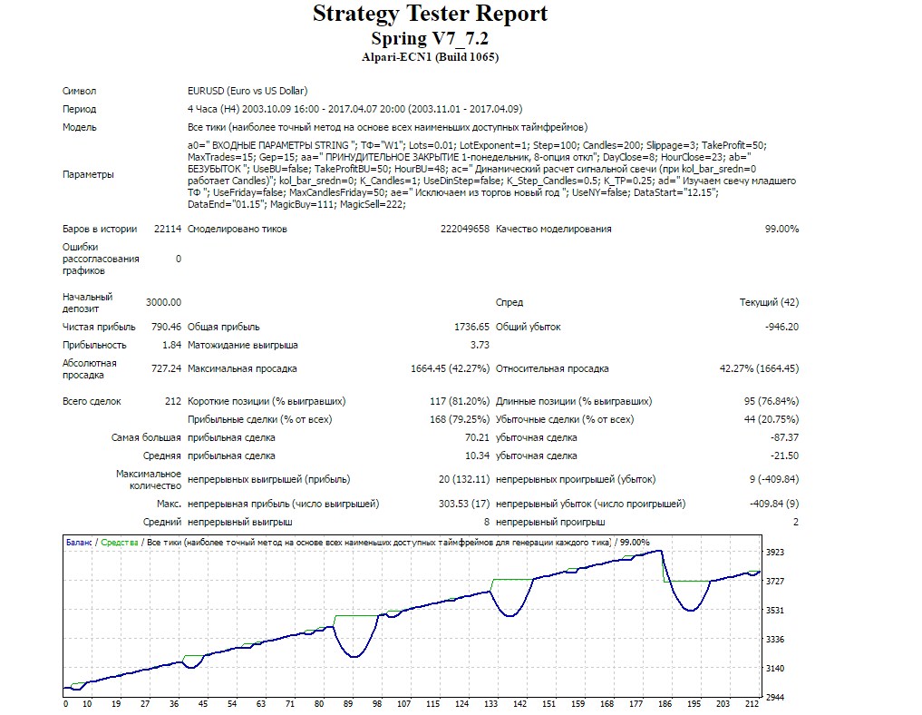The image size is (922, 715).
Task: Select bars in history value 22114
Action: pyautogui.click(x=168, y=229)
